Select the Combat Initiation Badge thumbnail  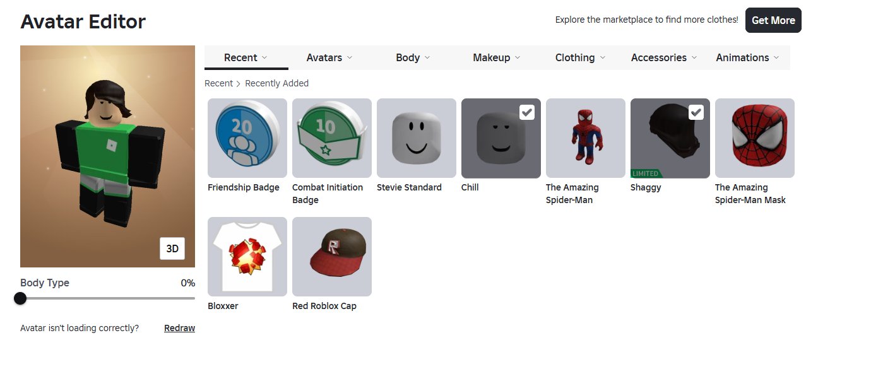click(x=332, y=138)
